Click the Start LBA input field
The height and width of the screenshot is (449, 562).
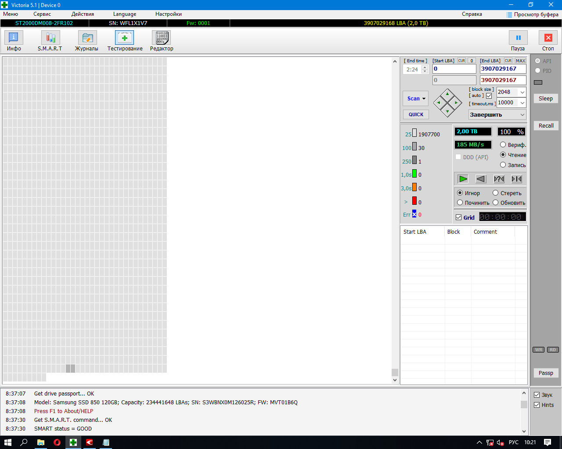(454, 69)
